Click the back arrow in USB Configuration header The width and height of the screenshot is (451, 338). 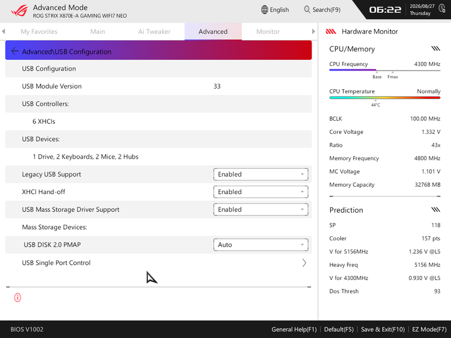15,51
